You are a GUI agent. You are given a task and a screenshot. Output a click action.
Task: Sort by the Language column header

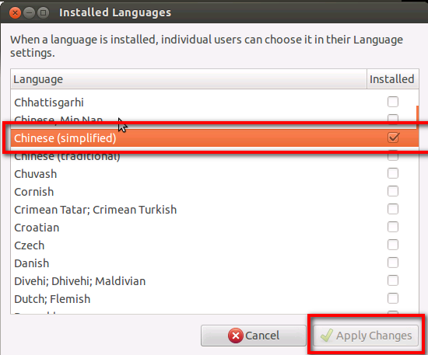tap(188, 79)
